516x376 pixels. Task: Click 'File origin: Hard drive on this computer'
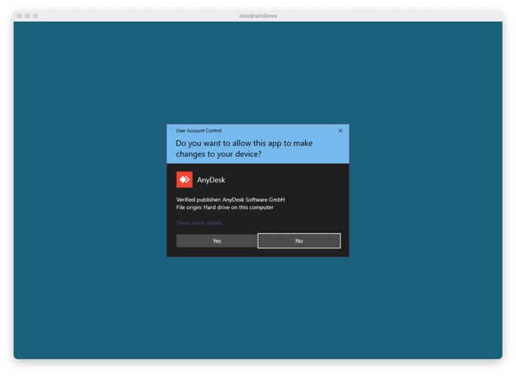click(225, 208)
